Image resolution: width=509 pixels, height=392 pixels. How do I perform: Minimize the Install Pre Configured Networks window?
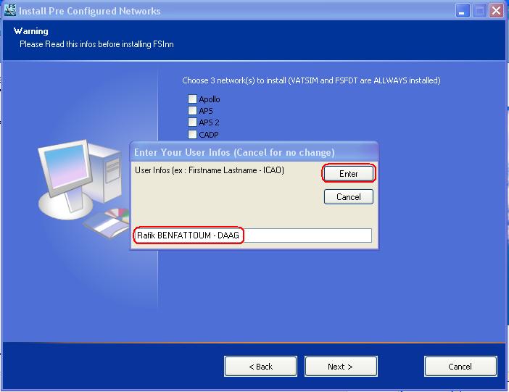462,11
